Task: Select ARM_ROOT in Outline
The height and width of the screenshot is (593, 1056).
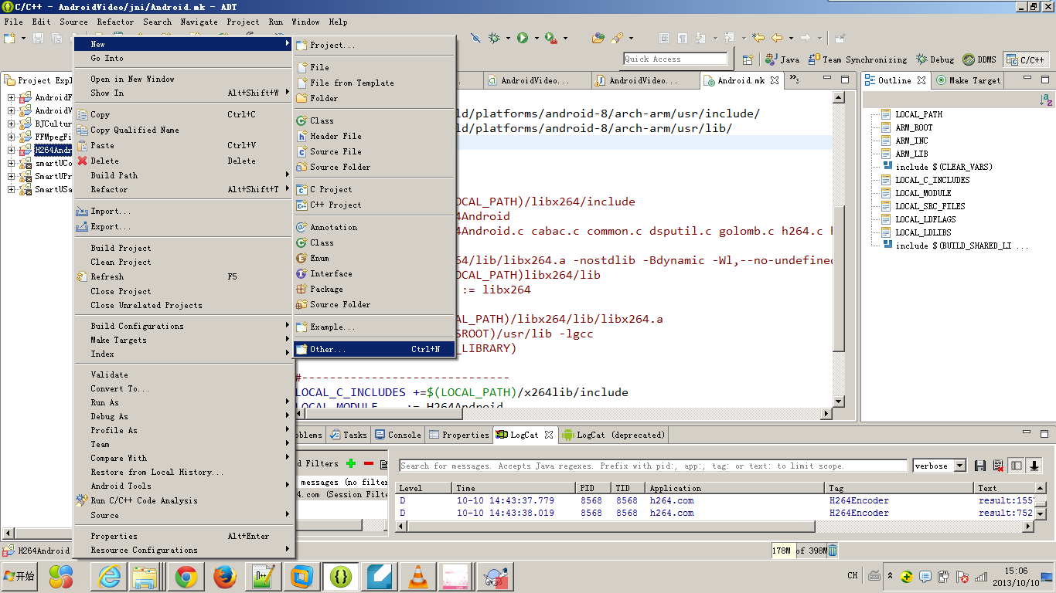Action: 914,127
